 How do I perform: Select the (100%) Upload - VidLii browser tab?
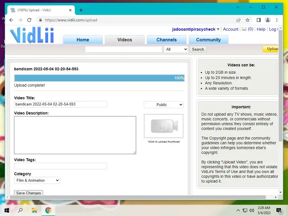(41, 10)
